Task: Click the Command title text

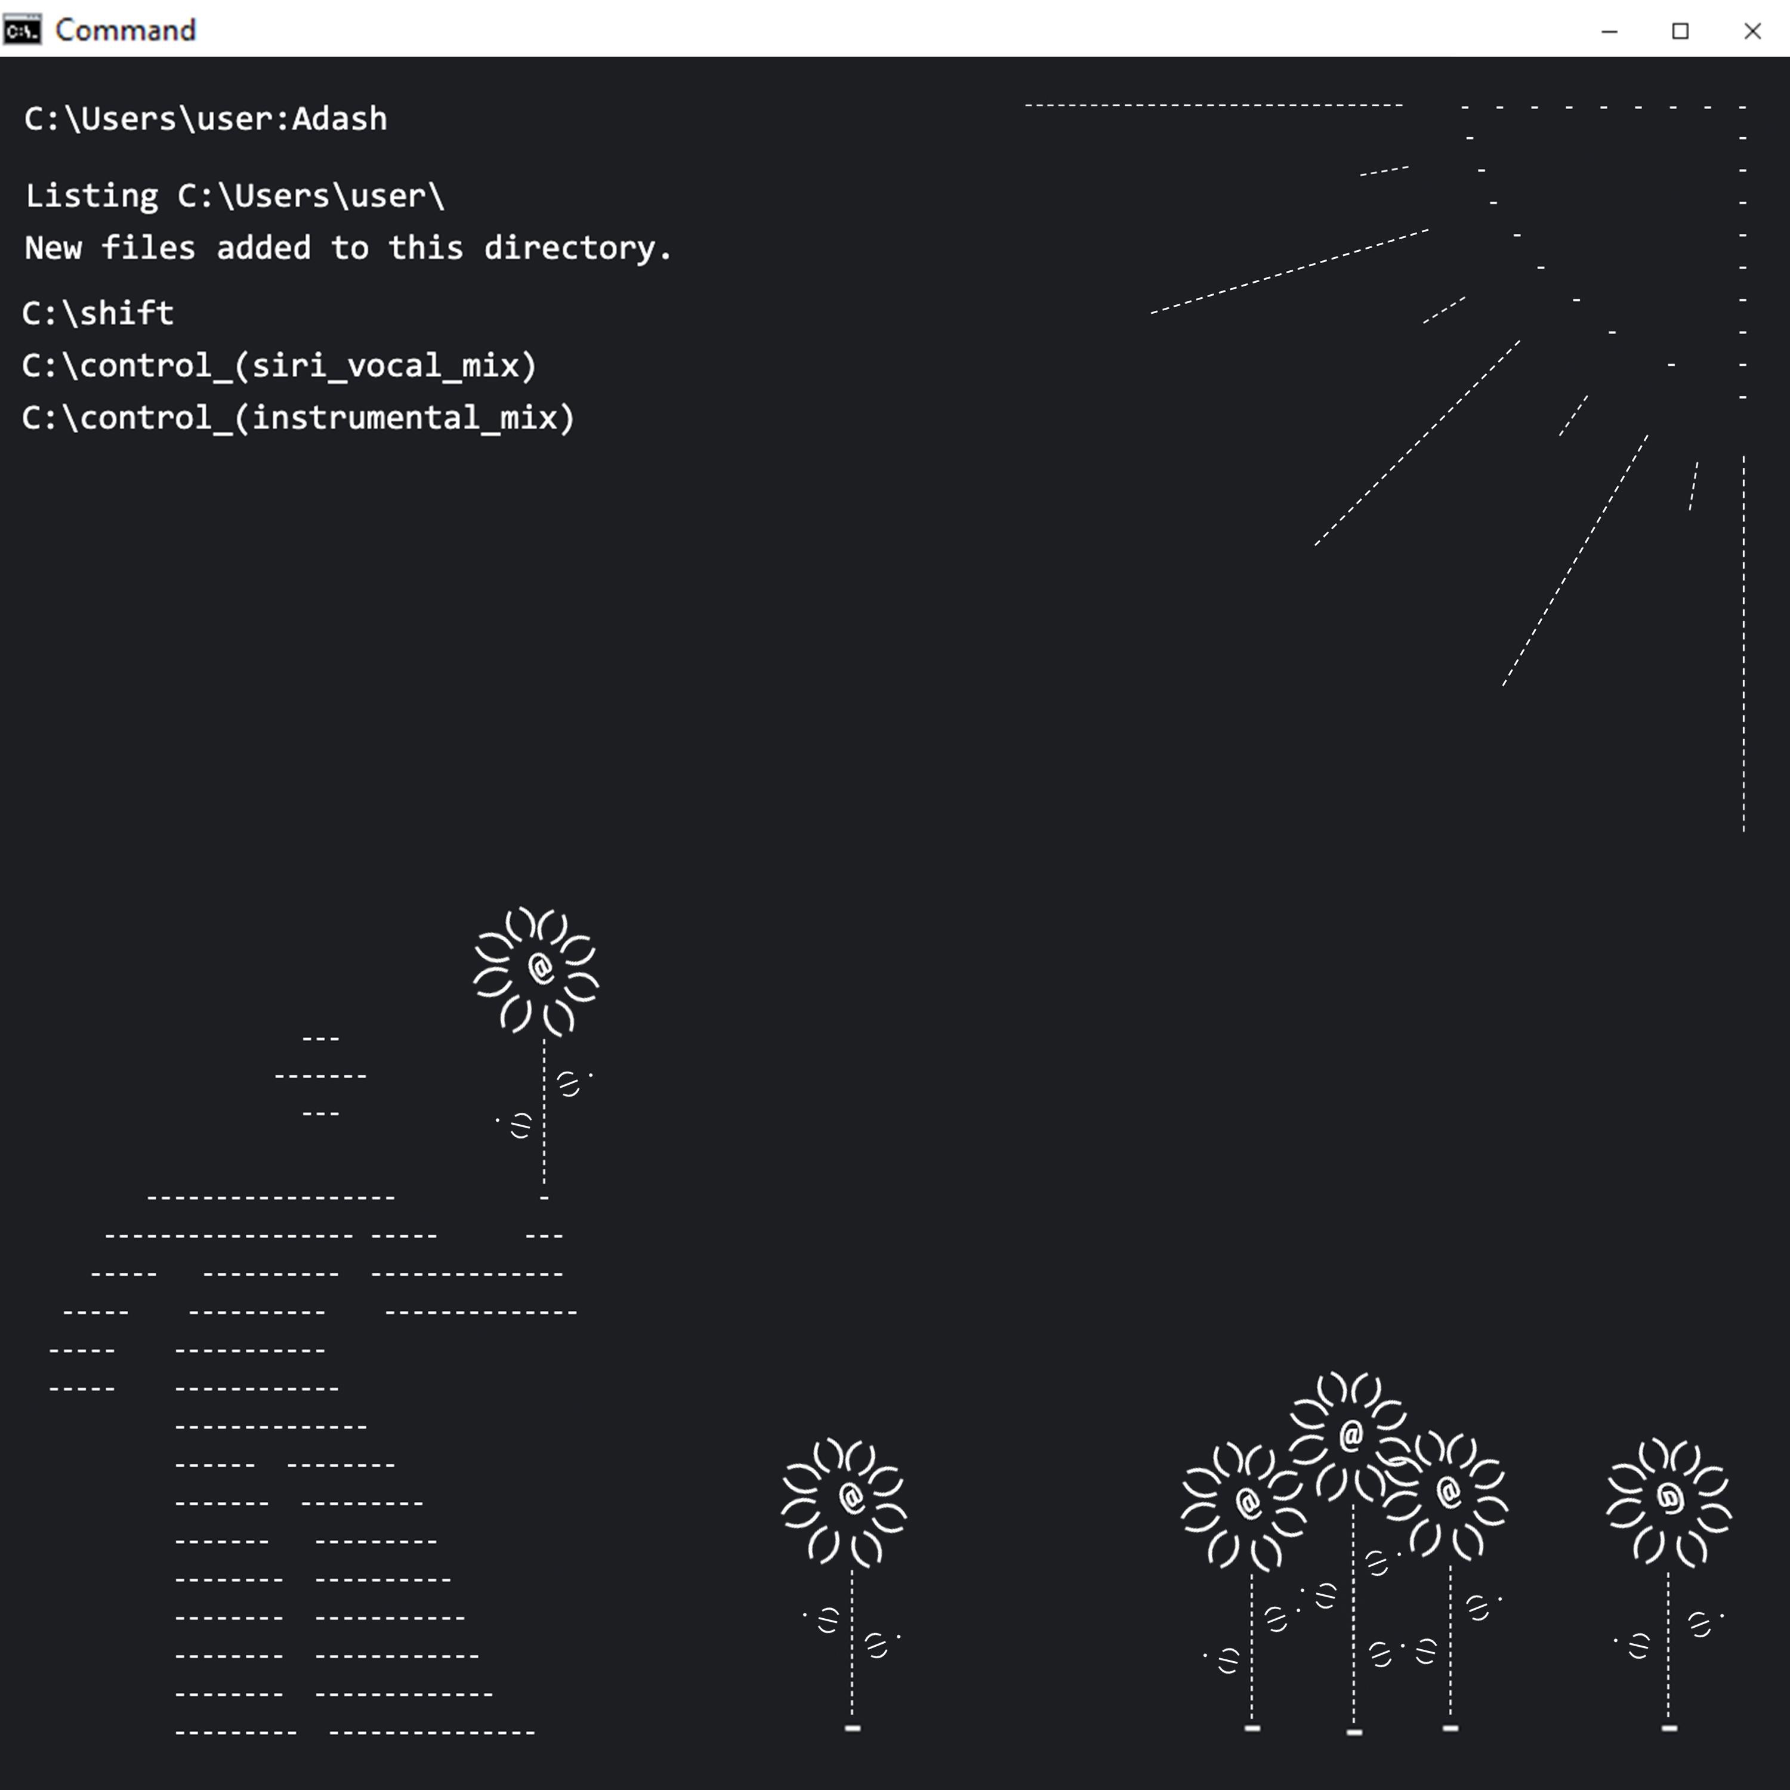Action: [x=125, y=30]
